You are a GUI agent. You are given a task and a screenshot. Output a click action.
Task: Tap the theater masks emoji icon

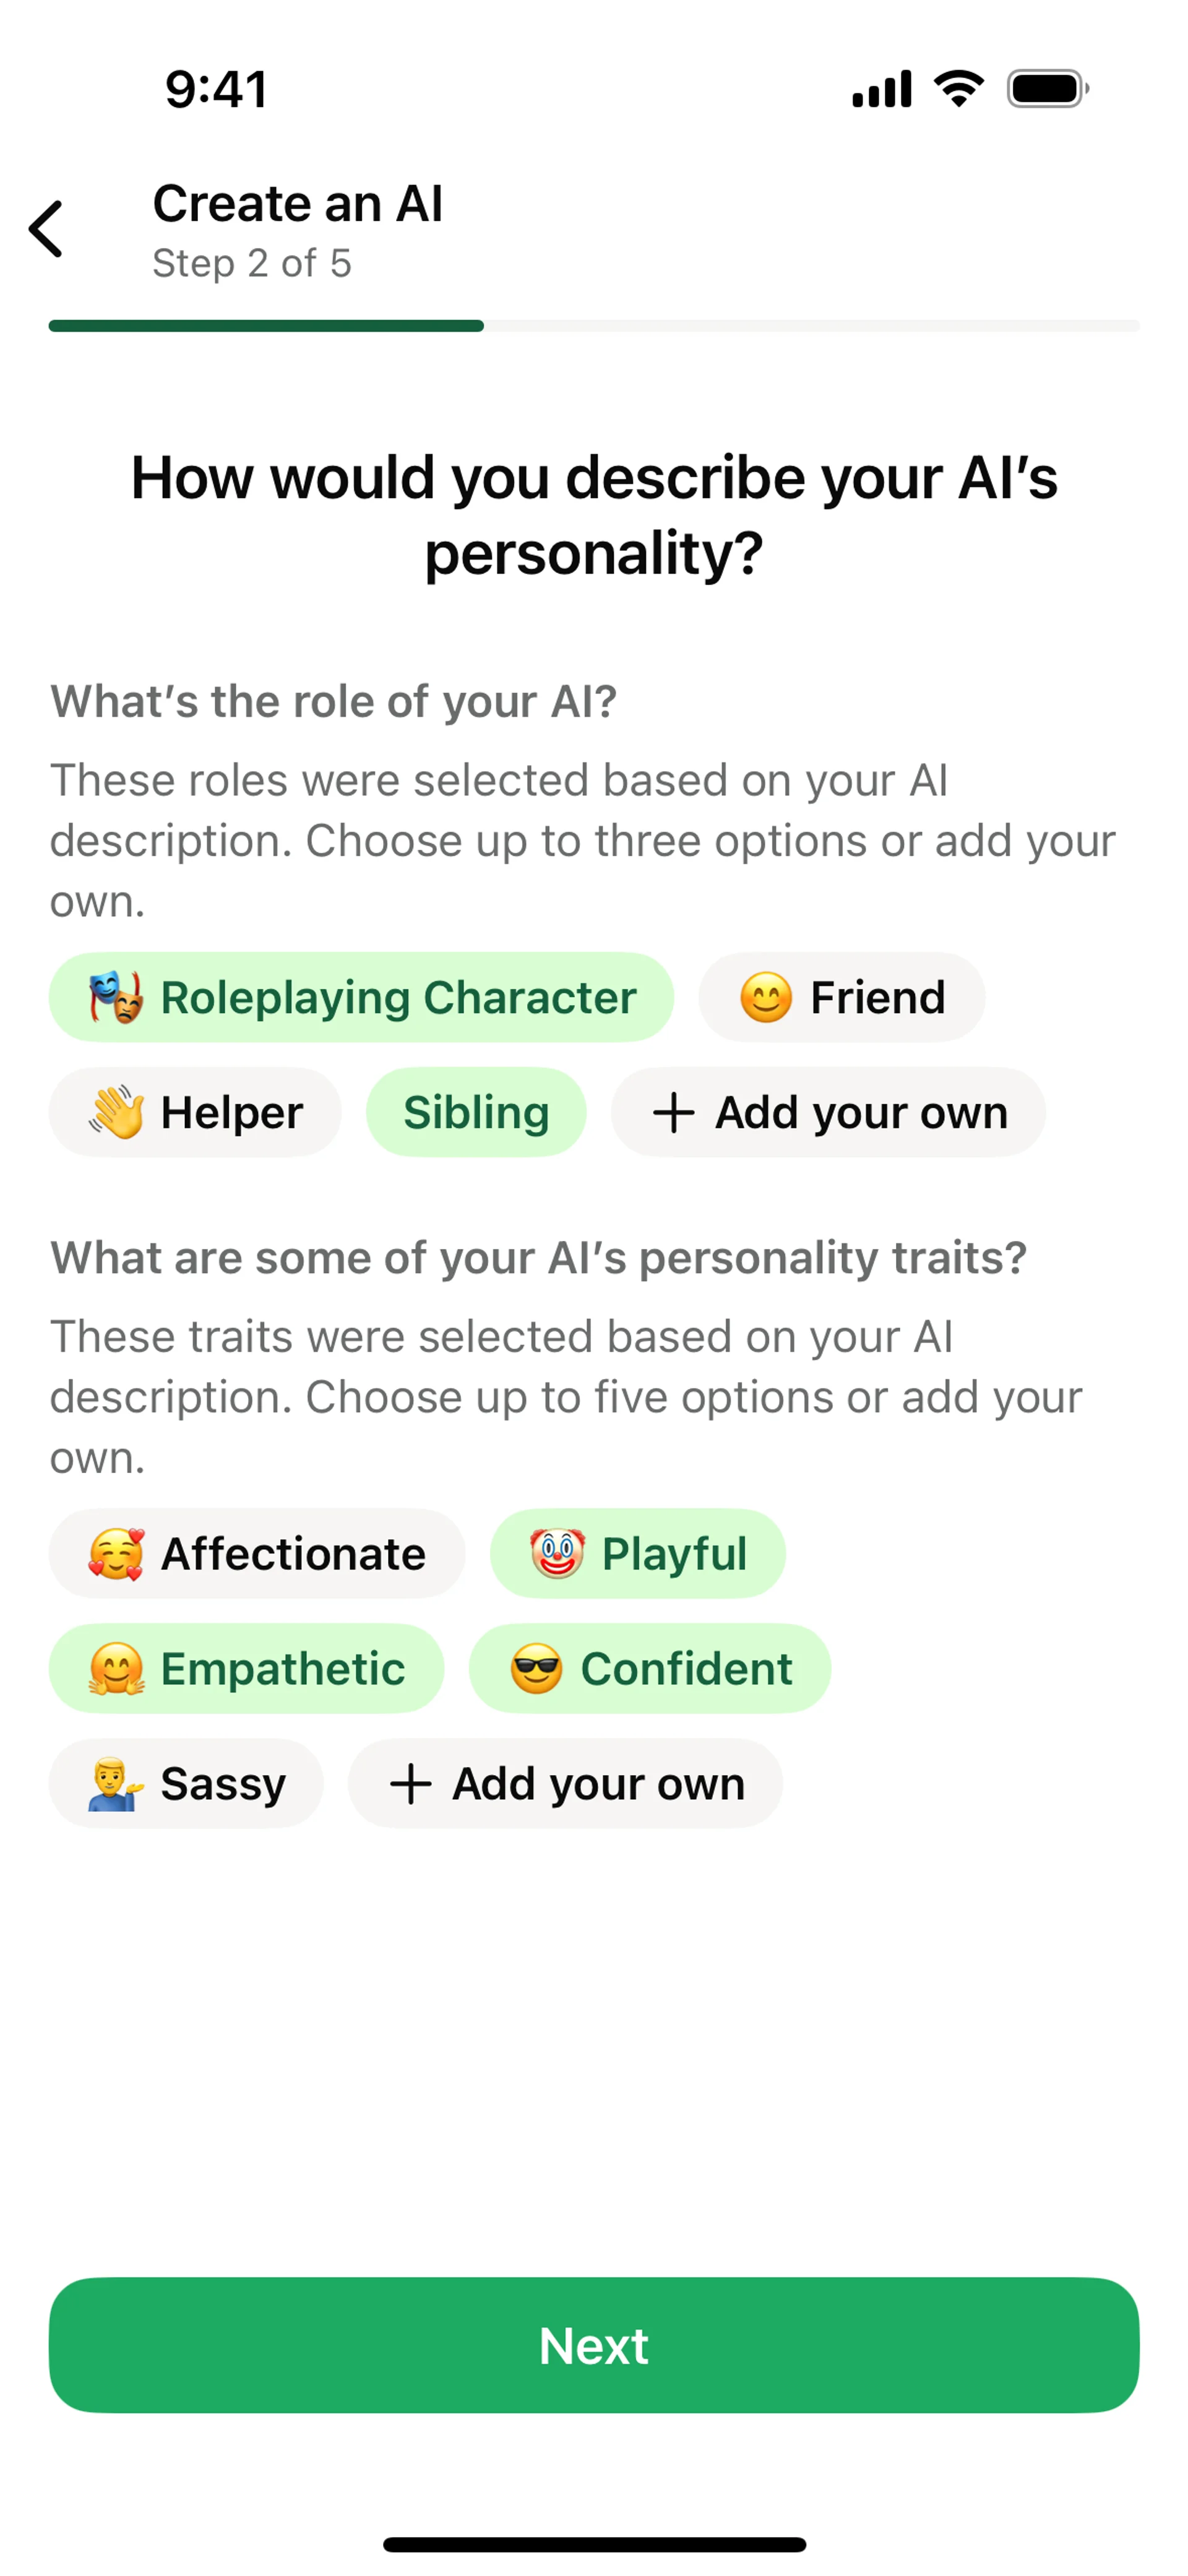[116, 997]
